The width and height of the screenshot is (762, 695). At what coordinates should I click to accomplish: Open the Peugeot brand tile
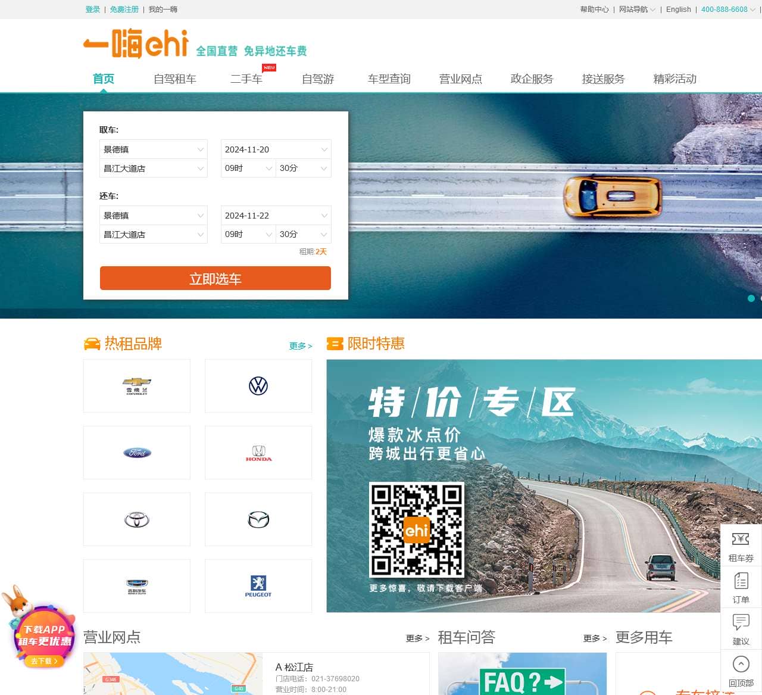(x=258, y=586)
